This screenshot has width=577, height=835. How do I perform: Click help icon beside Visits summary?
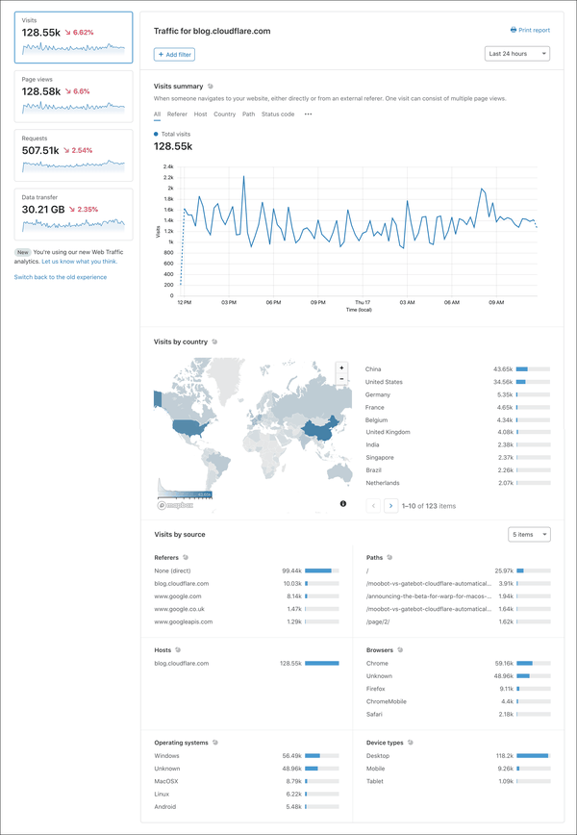pyautogui.click(x=211, y=87)
